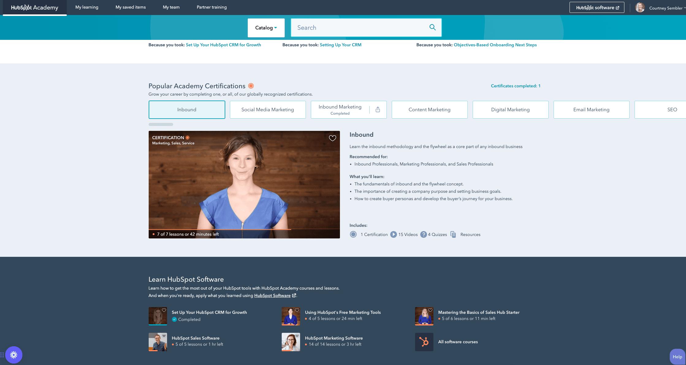Click the 1 Certification badge icon
The image size is (686, 365).
click(353, 234)
